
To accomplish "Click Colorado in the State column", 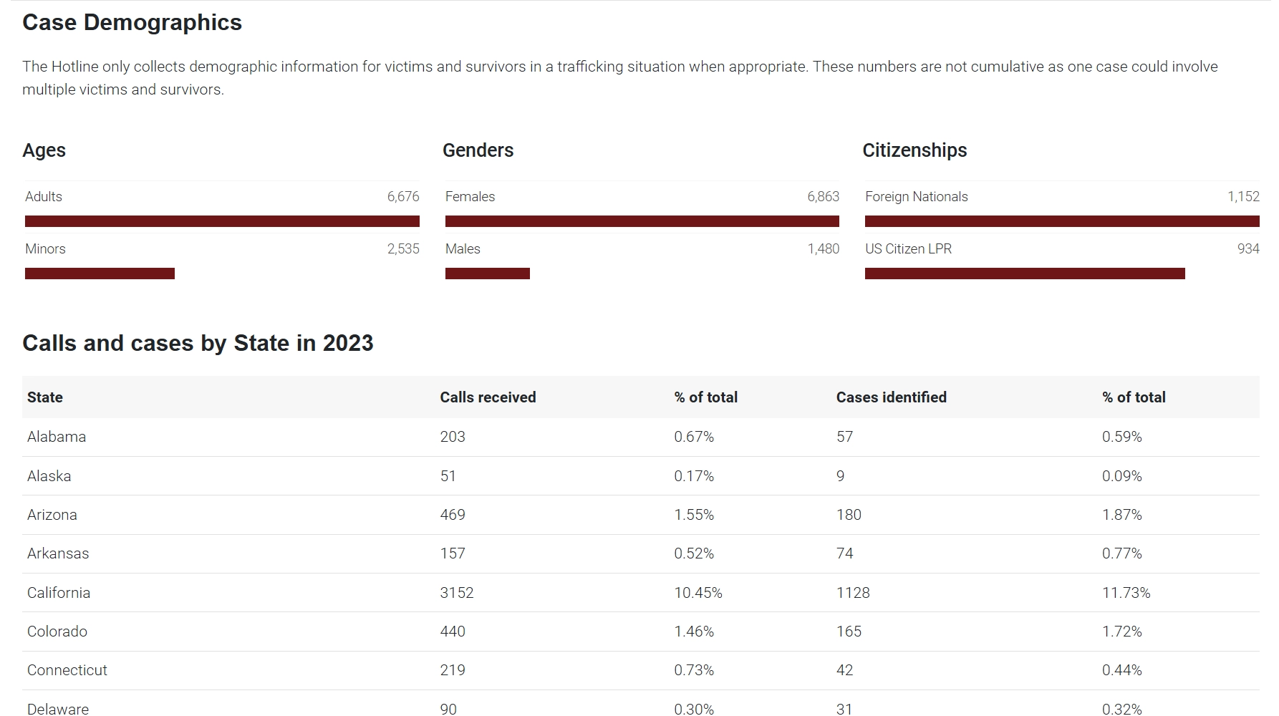I will (57, 632).
